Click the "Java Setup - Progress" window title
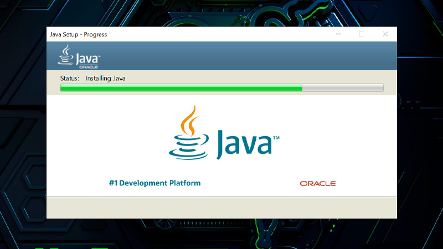The image size is (443, 249). [79, 34]
